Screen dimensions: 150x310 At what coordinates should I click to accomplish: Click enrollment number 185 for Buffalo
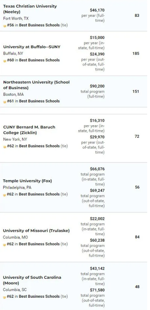(x=136, y=53)
